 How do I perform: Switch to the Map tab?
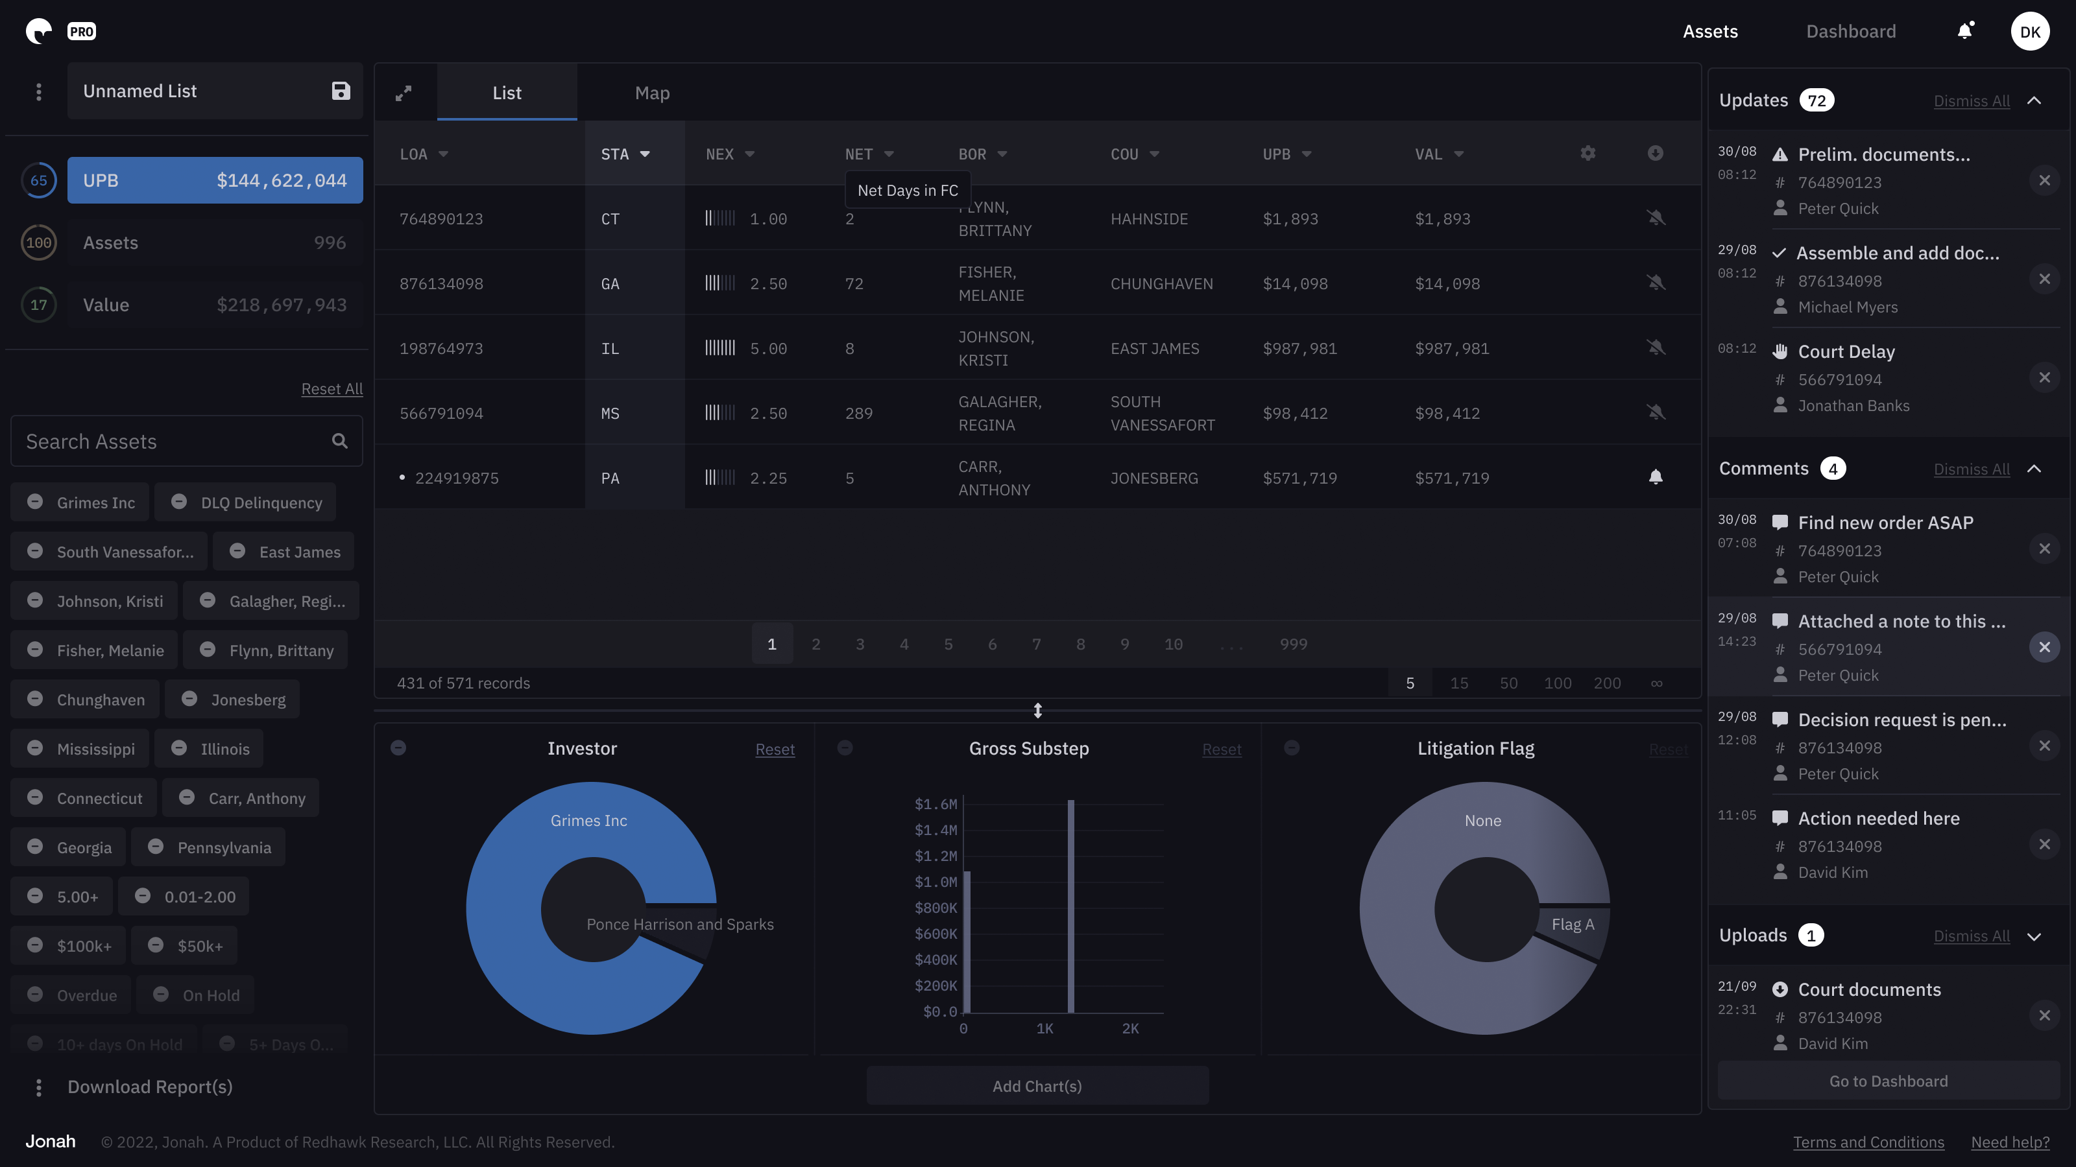pyautogui.click(x=652, y=93)
